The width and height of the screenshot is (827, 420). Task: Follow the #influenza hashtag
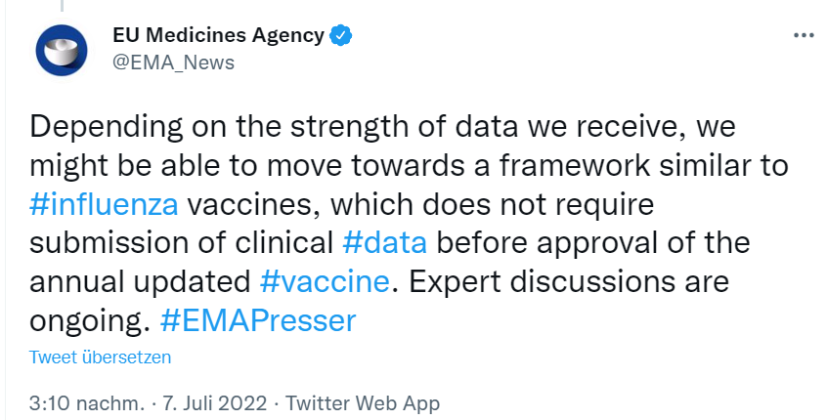click(104, 204)
